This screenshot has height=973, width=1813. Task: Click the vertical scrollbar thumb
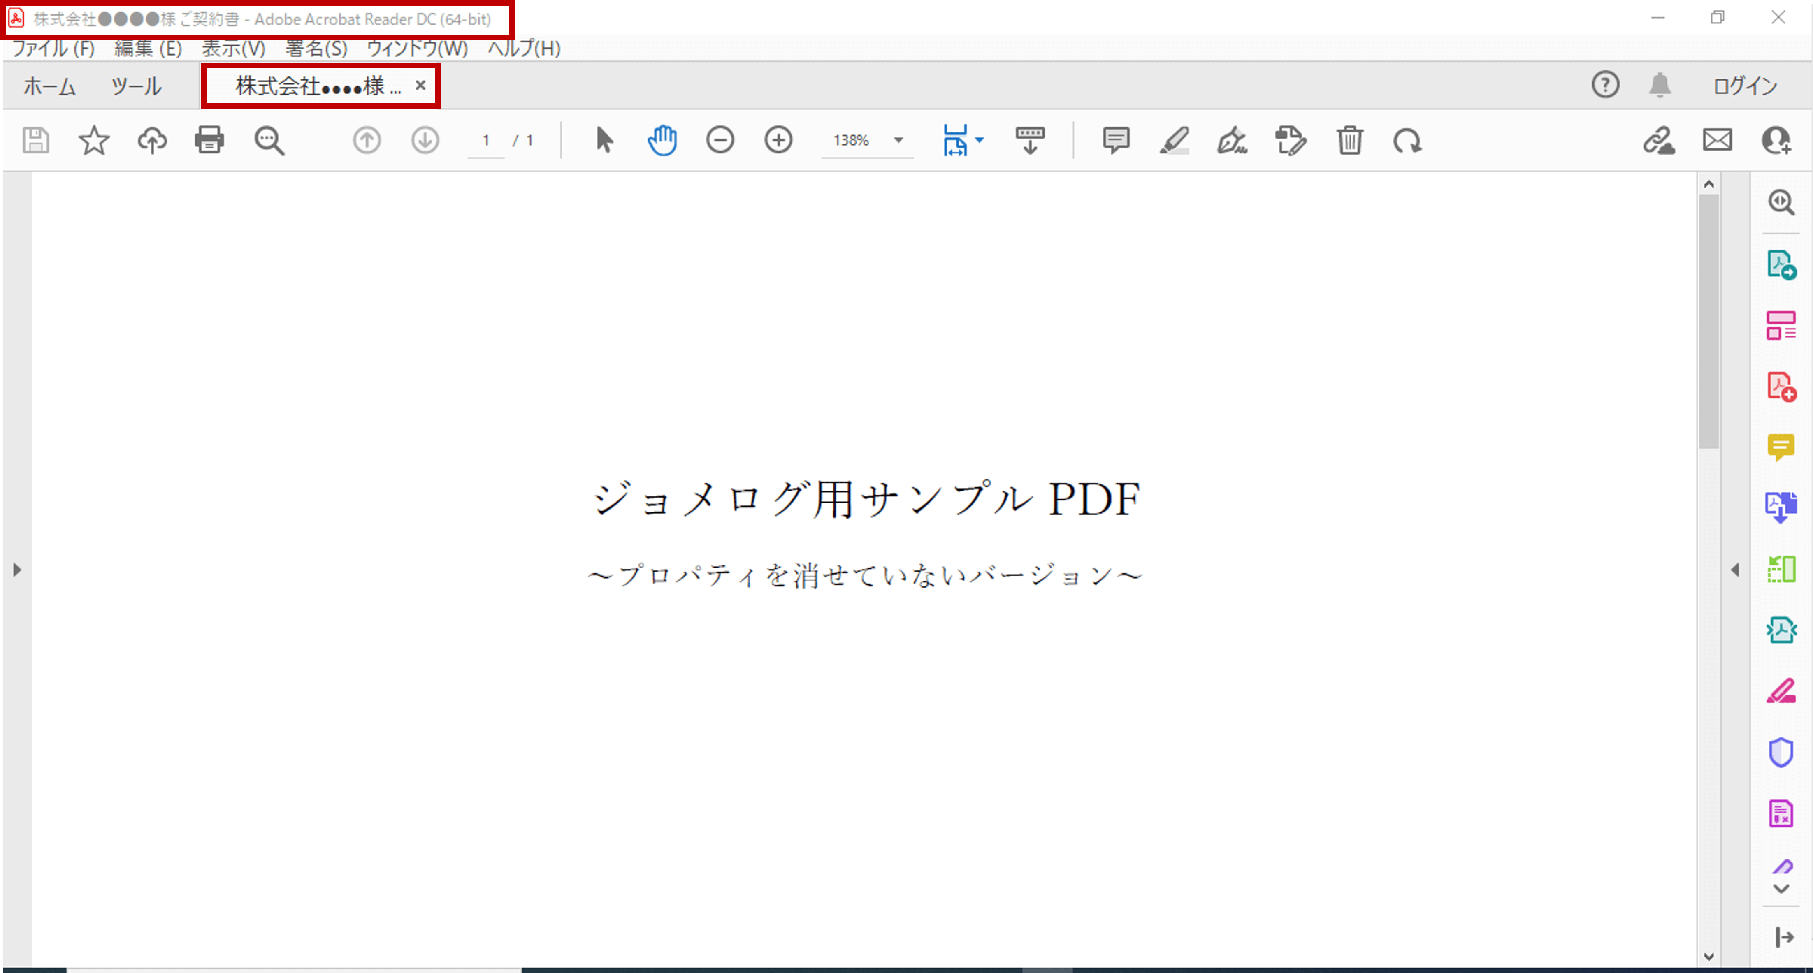1709,322
